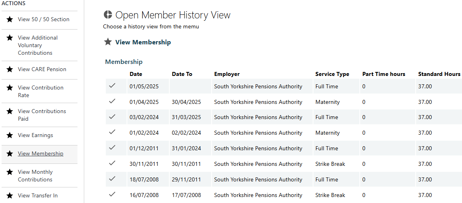Screen dimensions: 462x203
Task: Click the Date column header
Action: click(x=136, y=74)
